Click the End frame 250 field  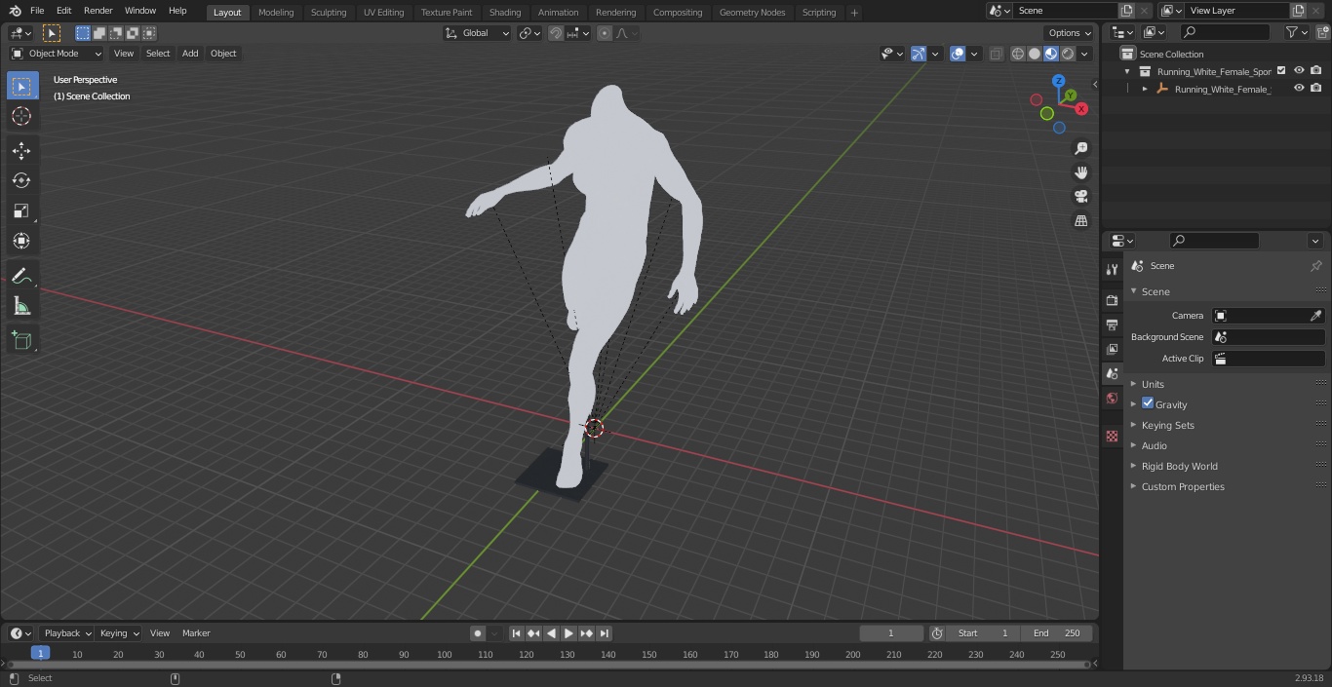pyautogui.click(x=1057, y=633)
